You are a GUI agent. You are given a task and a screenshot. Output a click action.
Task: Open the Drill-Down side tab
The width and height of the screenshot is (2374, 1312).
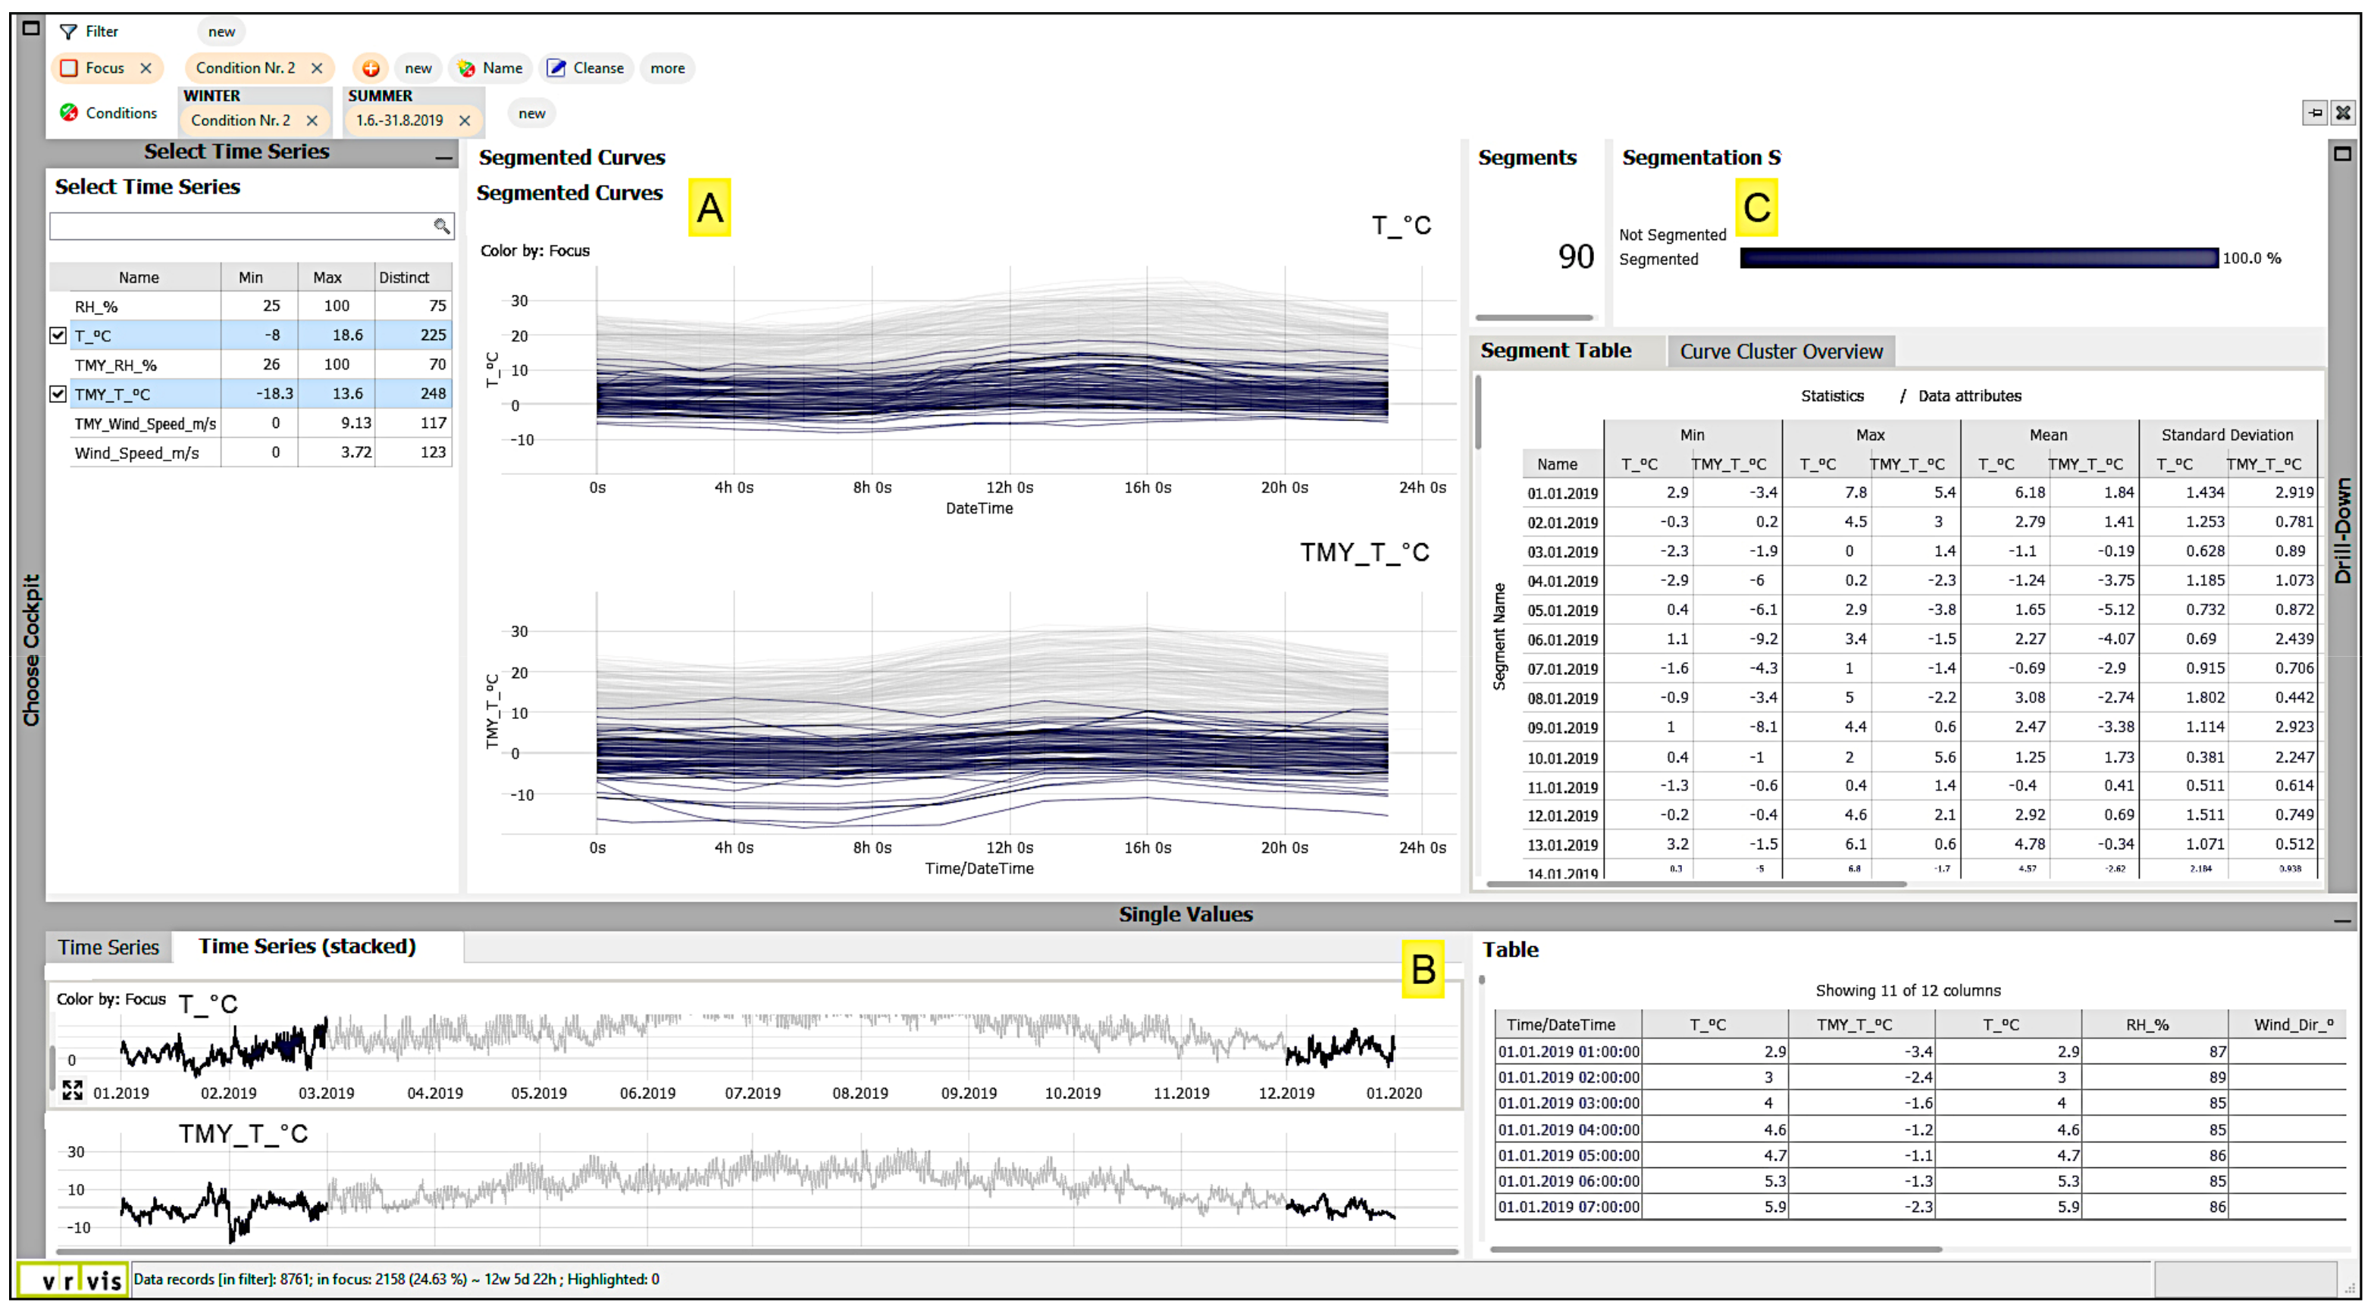2341,530
